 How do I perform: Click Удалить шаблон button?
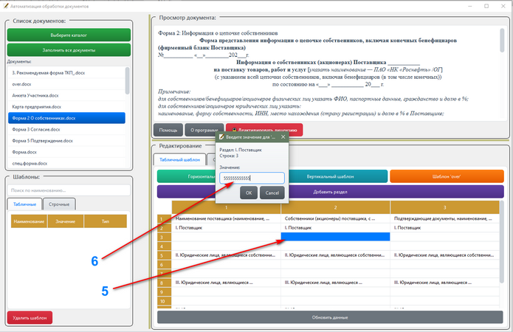coord(30,317)
